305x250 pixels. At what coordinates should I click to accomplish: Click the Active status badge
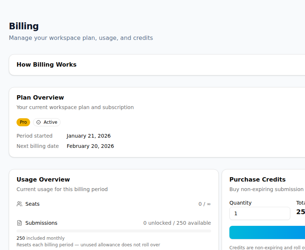[x=47, y=122]
